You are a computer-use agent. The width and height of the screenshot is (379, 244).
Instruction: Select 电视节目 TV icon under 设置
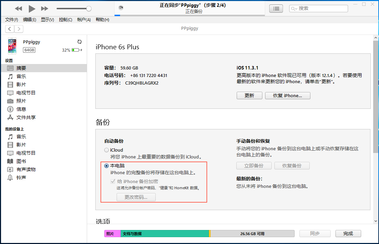10,93
